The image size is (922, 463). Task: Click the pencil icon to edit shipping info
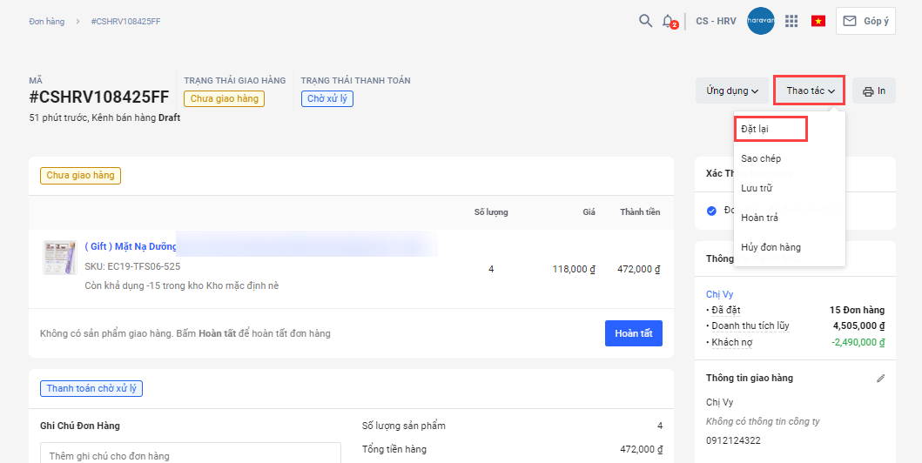(x=880, y=379)
